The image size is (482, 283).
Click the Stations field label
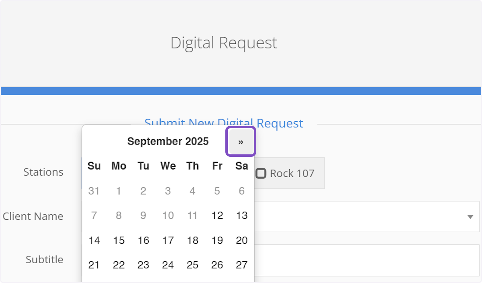click(43, 172)
